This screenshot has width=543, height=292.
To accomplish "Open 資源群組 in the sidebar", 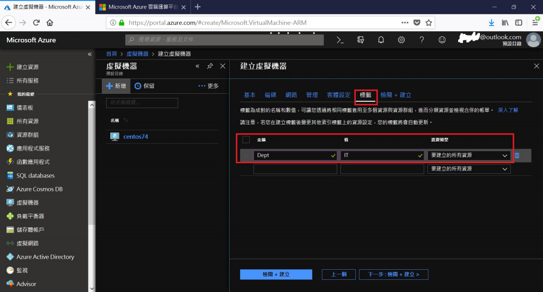I will tap(23, 135).
